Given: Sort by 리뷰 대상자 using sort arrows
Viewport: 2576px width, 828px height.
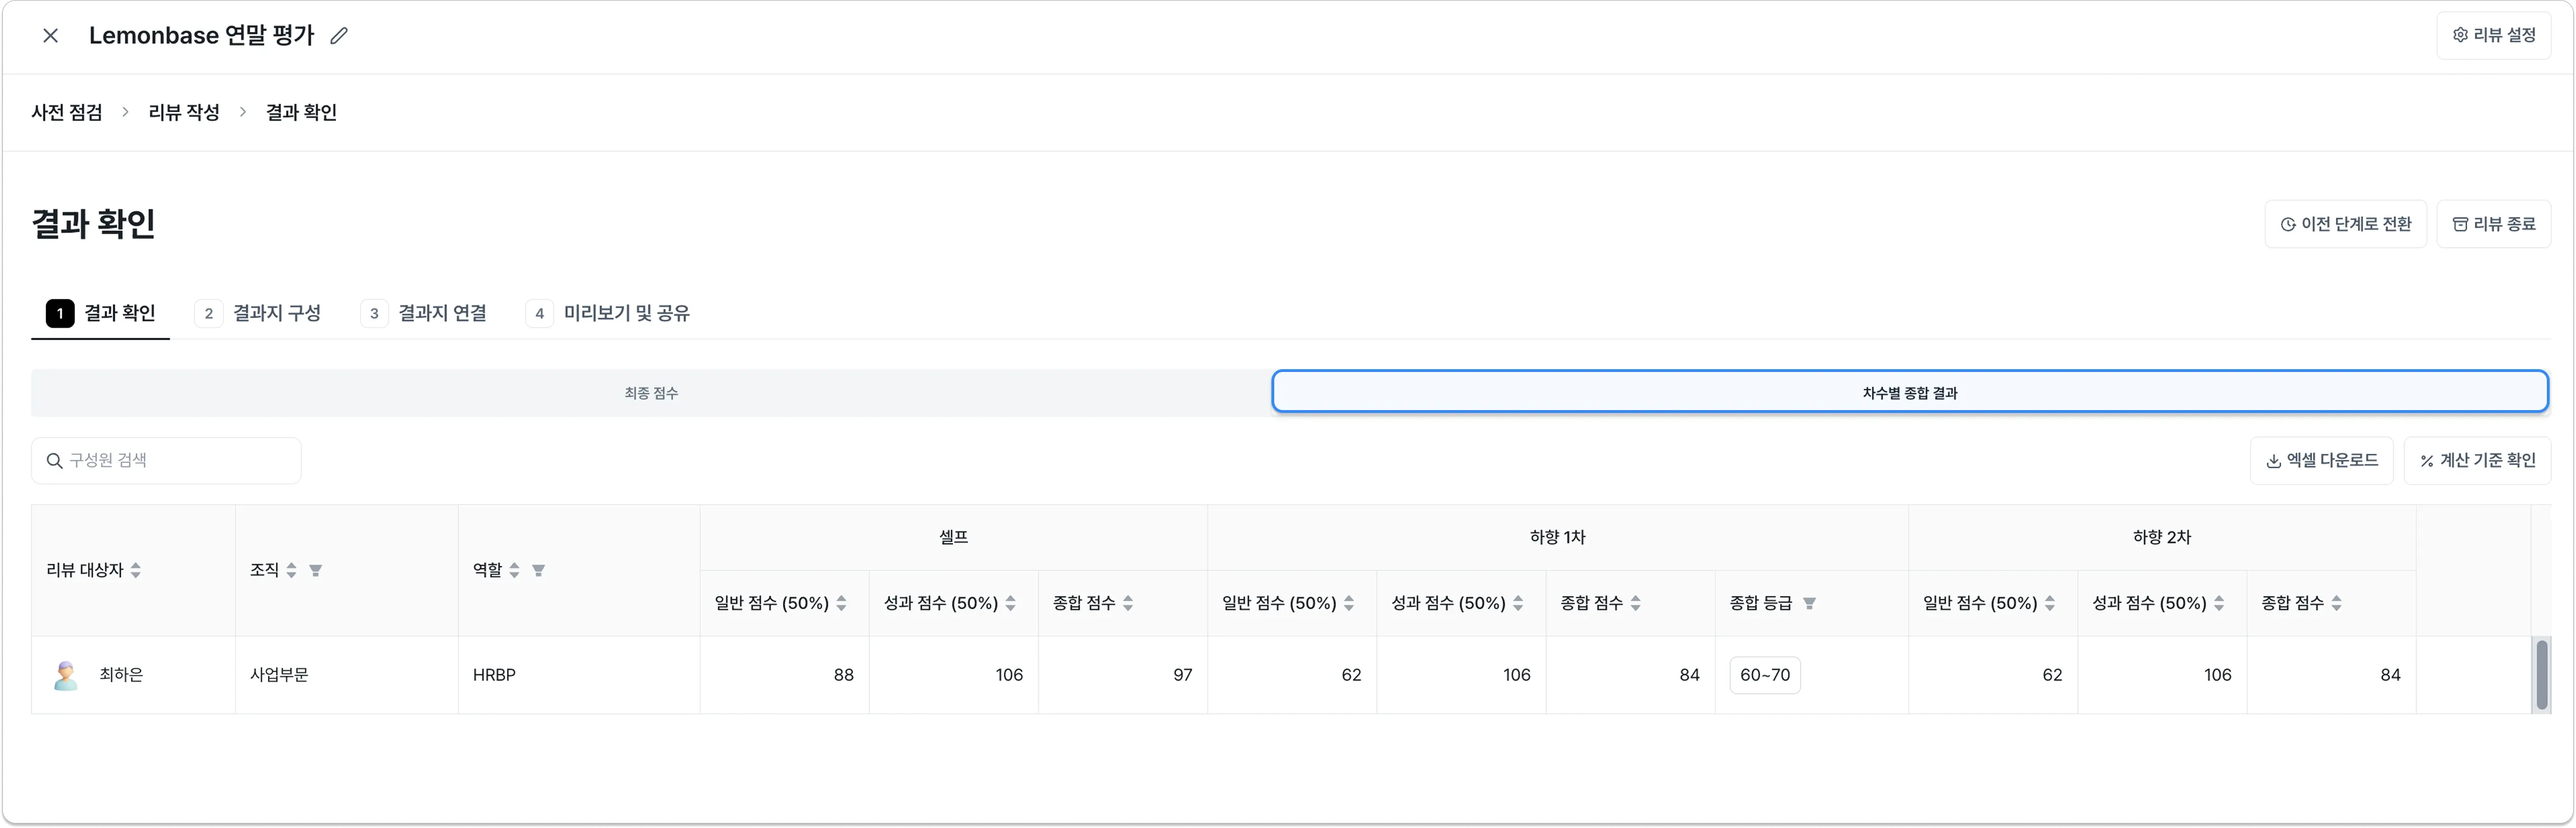Looking at the screenshot, I should click(136, 570).
